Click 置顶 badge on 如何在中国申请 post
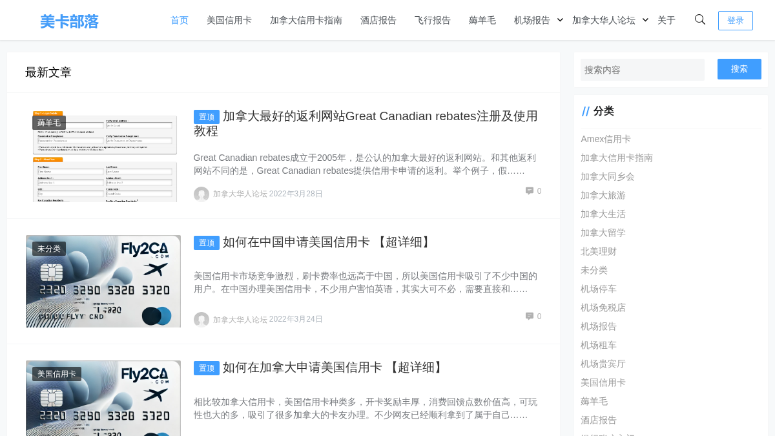The width and height of the screenshot is (775, 436). coord(207,243)
